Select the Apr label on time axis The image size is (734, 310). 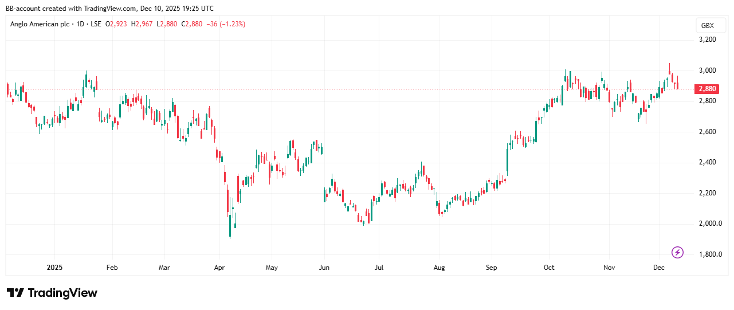click(219, 267)
